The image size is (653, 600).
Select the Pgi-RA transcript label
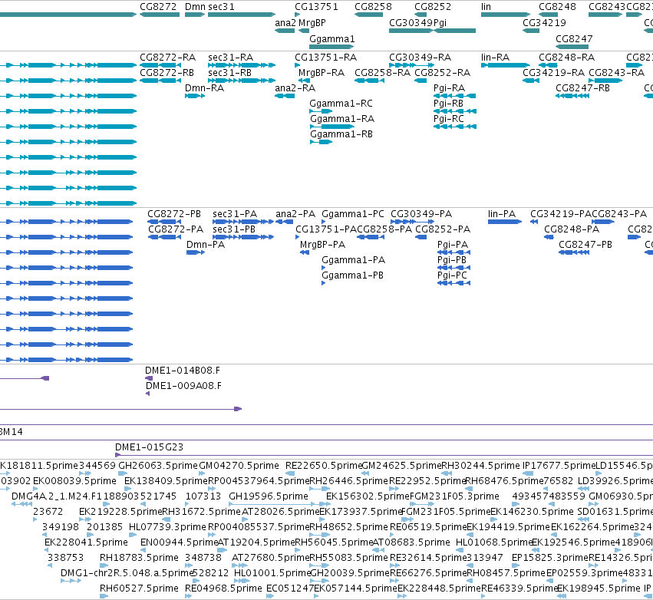tap(450, 88)
